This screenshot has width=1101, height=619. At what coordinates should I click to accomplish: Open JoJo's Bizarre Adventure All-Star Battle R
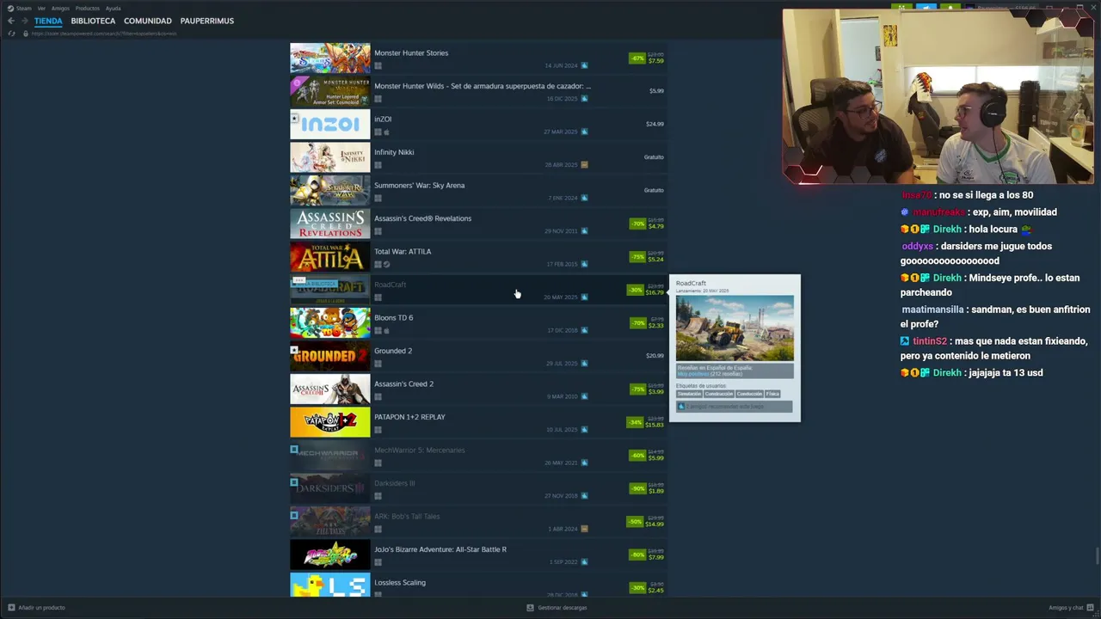[x=478, y=555]
